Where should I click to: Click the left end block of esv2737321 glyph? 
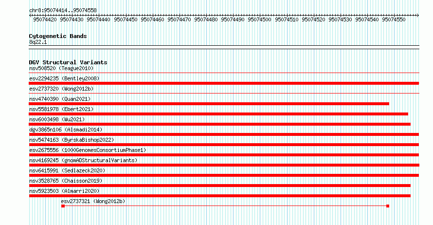click(63, 206)
